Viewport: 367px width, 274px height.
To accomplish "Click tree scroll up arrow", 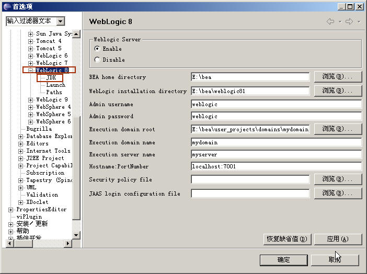I will pyautogui.click(x=76, y=34).
